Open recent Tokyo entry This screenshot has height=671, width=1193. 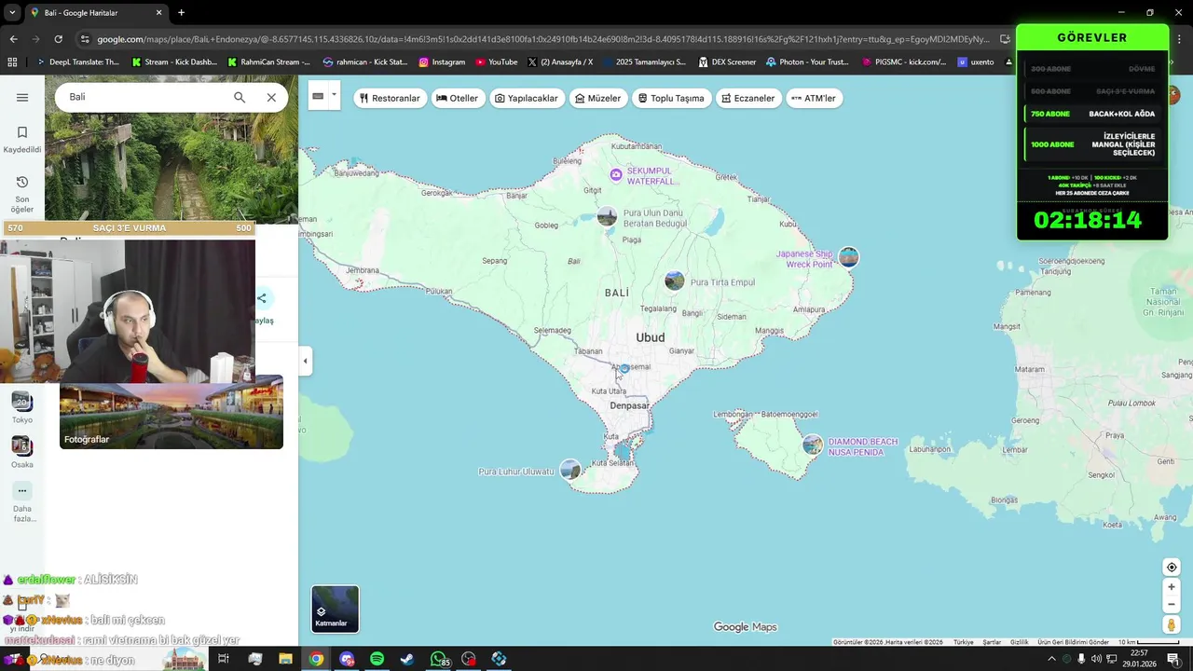[22, 408]
